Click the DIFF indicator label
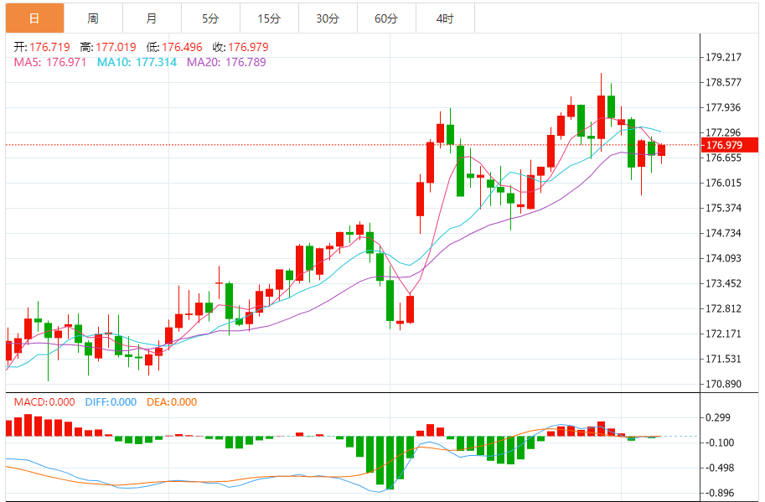765x502 pixels. (110, 402)
